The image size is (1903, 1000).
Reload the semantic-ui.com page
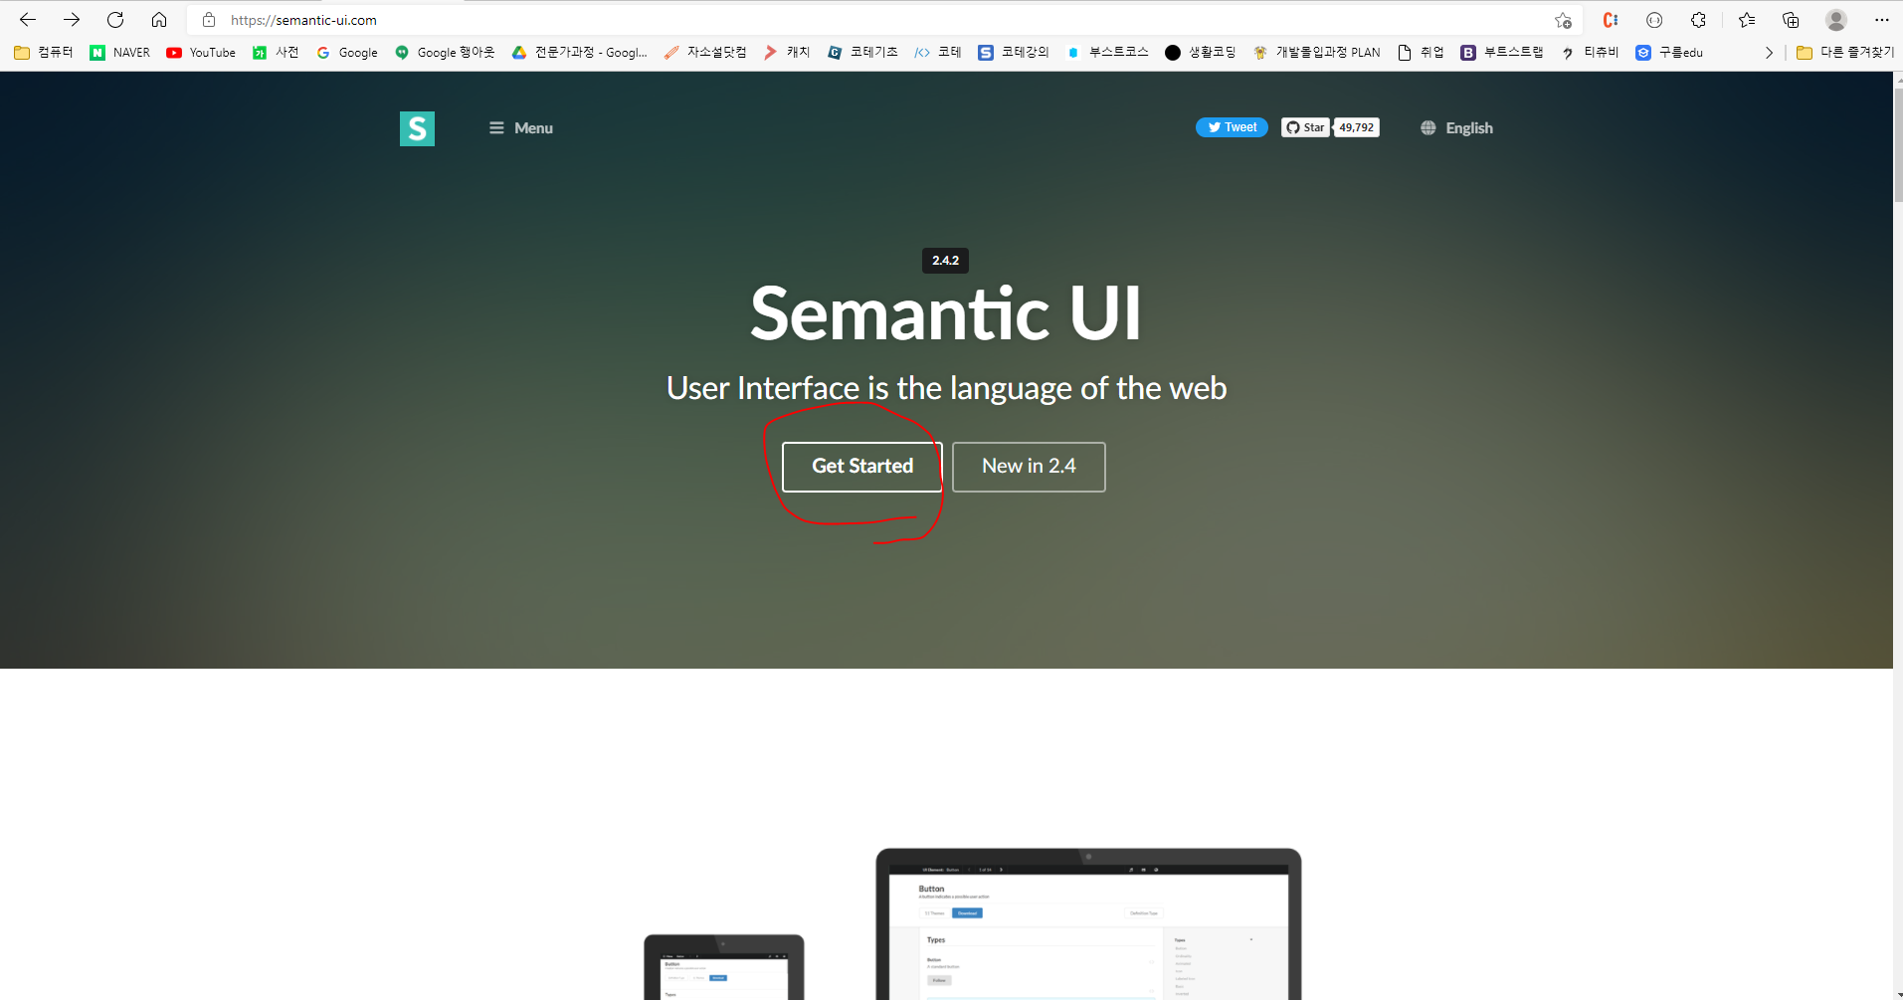click(115, 20)
